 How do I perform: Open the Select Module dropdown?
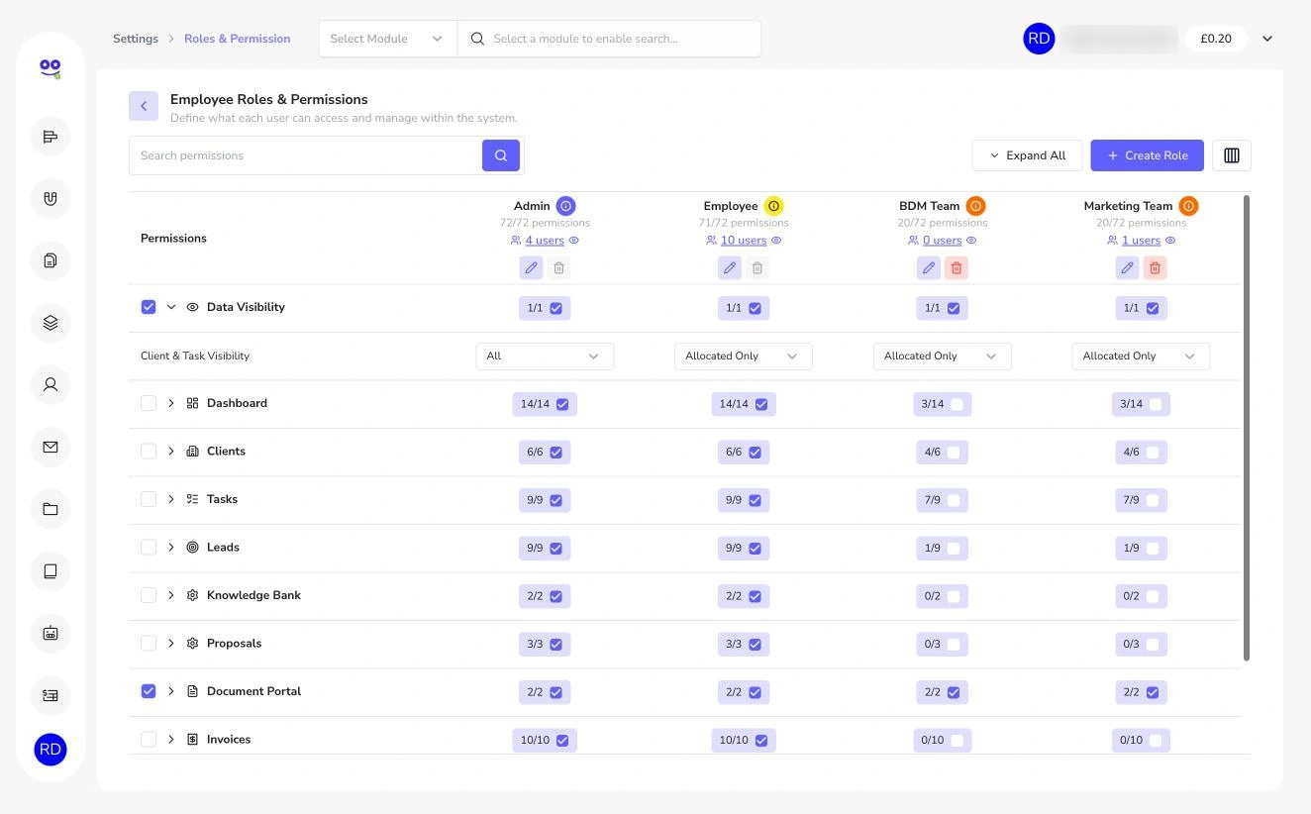pyautogui.click(x=387, y=39)
